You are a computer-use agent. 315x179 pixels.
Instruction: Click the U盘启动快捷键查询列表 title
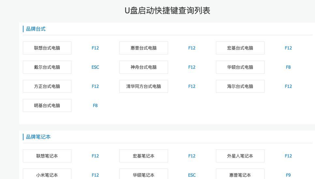(x=167, y=10)
